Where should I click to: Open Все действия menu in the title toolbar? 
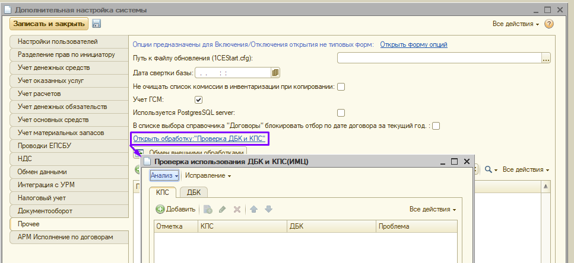[515, 24]
